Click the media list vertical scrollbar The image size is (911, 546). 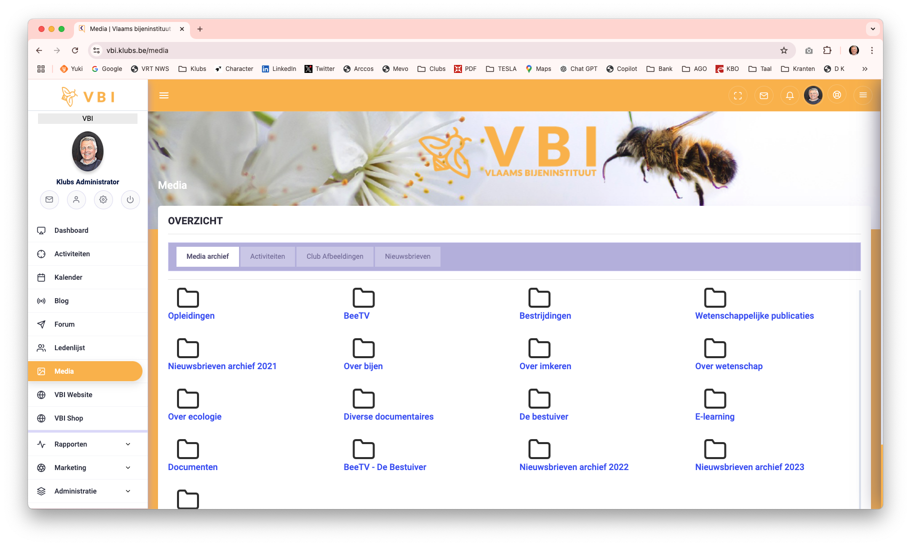coord(859,400)
